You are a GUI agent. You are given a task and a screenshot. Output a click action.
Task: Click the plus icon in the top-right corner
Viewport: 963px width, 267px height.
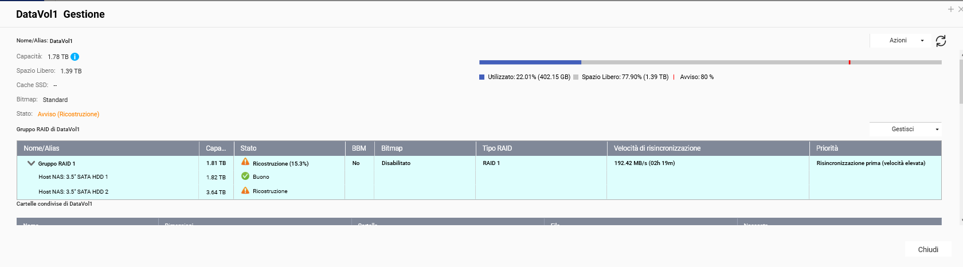click(x=951, y=9)
